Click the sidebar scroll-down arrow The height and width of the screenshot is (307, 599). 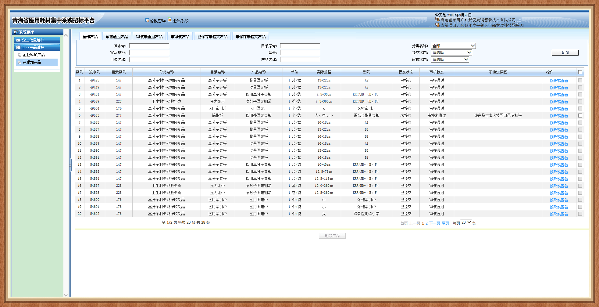point(66,295)
